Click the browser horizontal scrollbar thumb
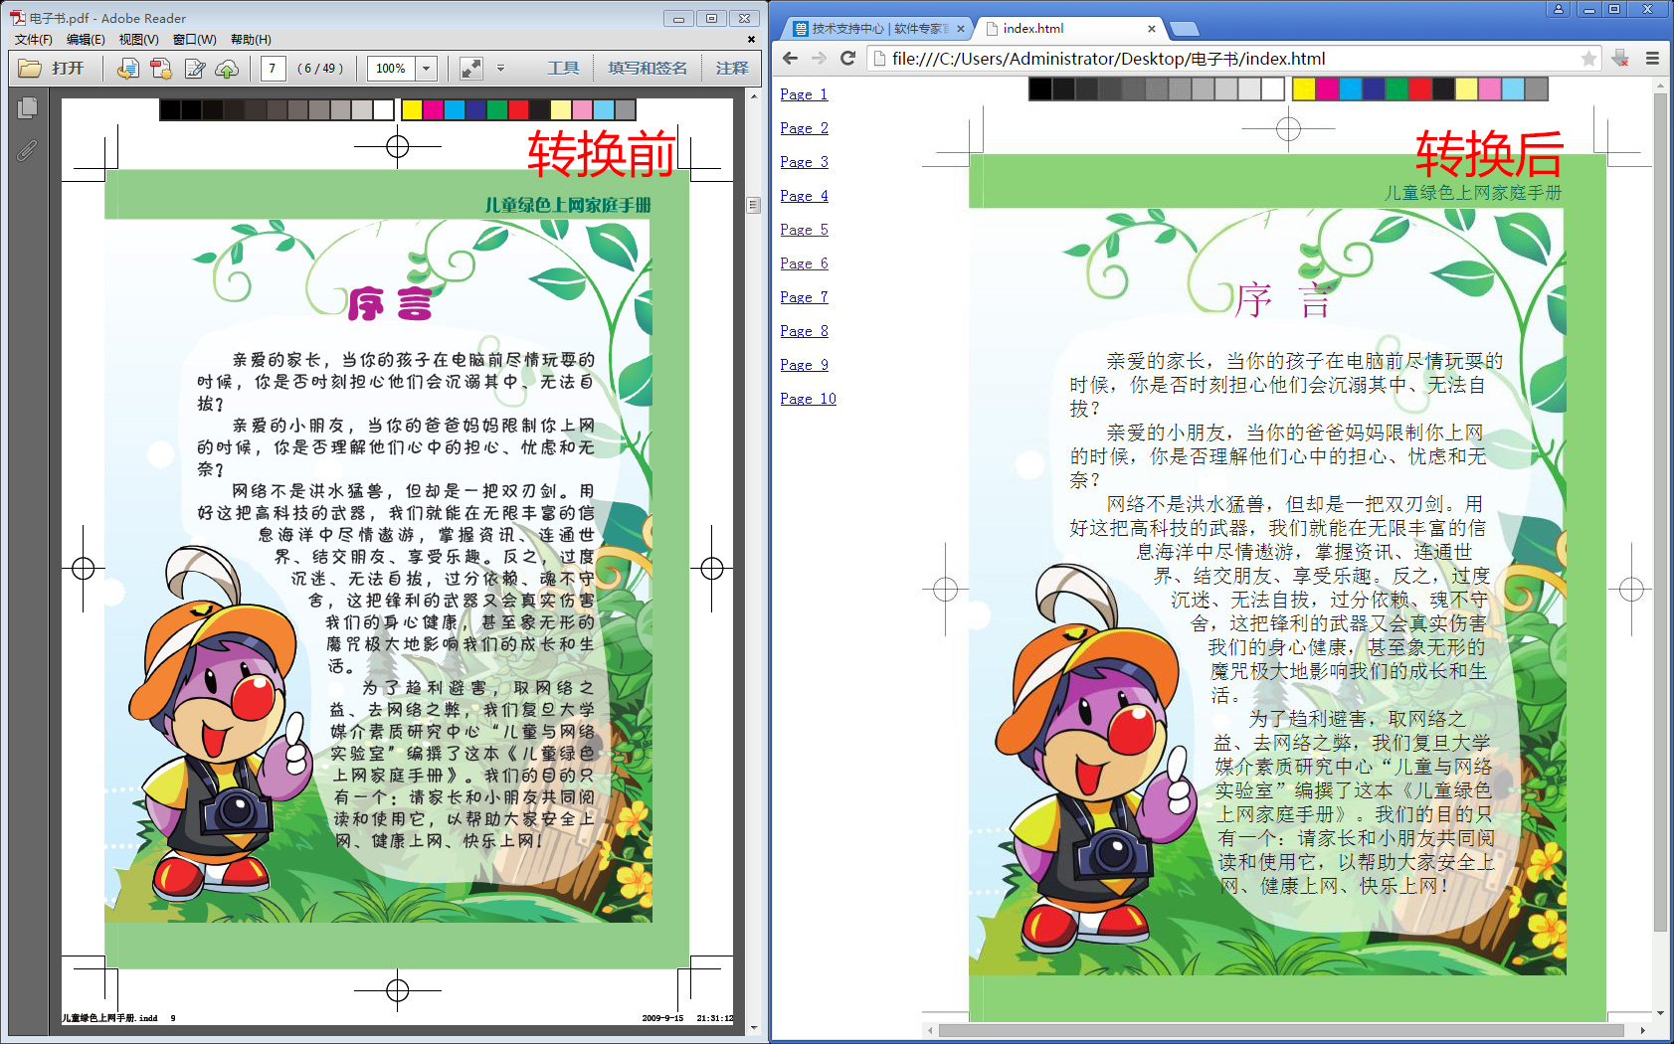This screenshot has height=1044, width=1674. click(1281, 1030)
